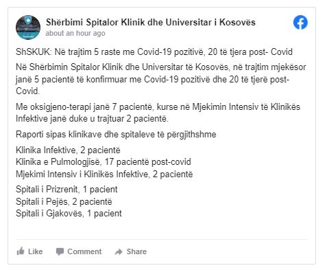Screen dimensions: 331x270
Task: Click the oksigjeno-terapi paragraph text
Action: (x=158, y=113)
